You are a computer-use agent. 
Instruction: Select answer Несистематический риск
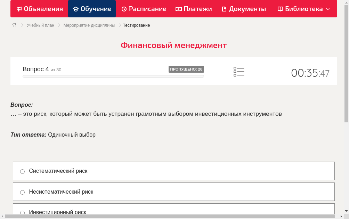22,192
